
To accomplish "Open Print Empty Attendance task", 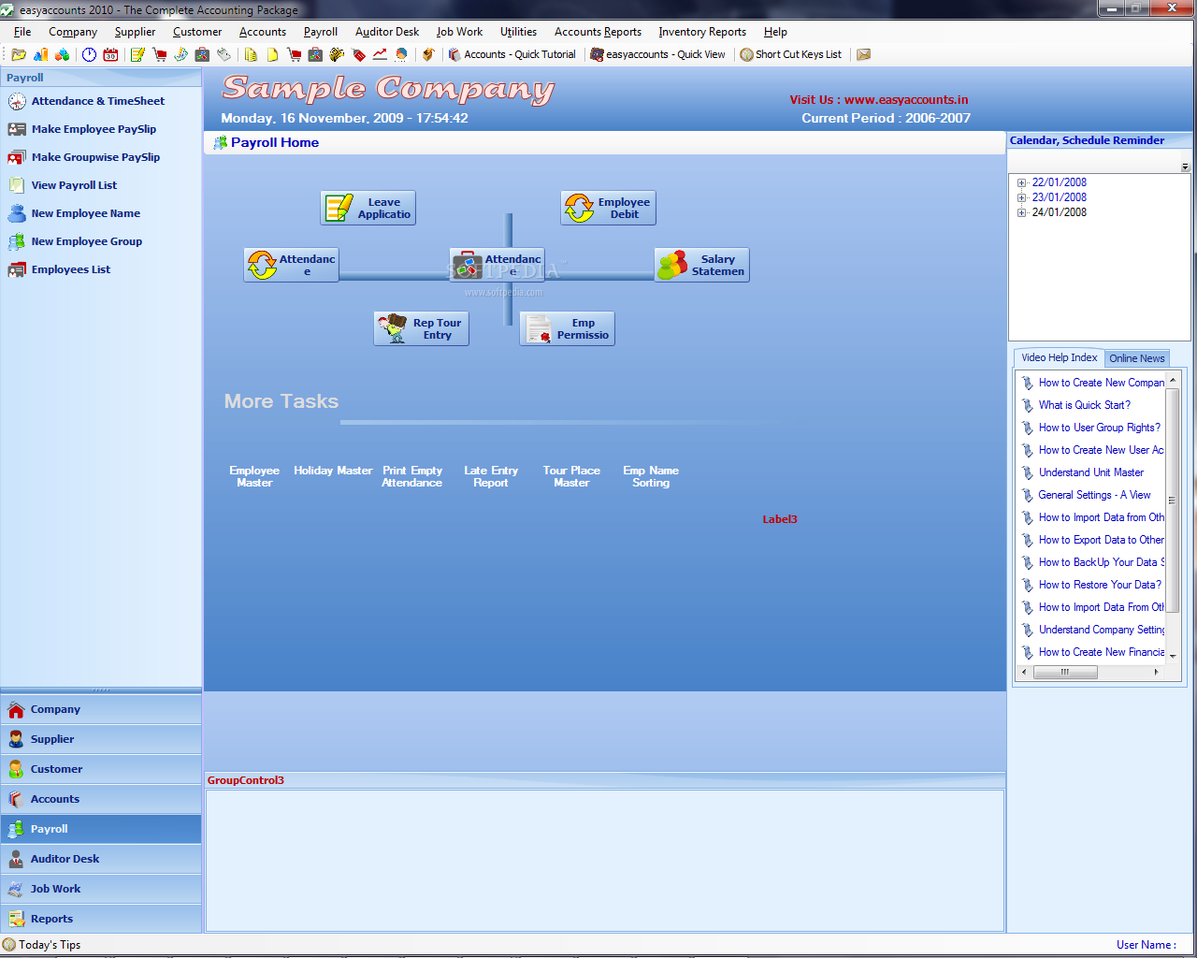I will click(412, 476).
